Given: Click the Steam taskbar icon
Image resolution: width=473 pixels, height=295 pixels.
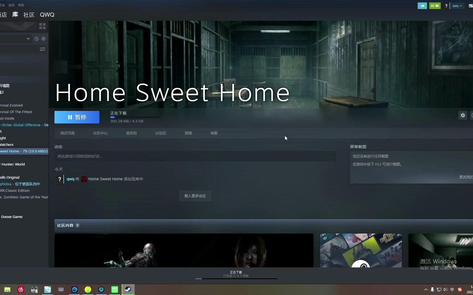Looking at the screenshot, I should point(128,290).
